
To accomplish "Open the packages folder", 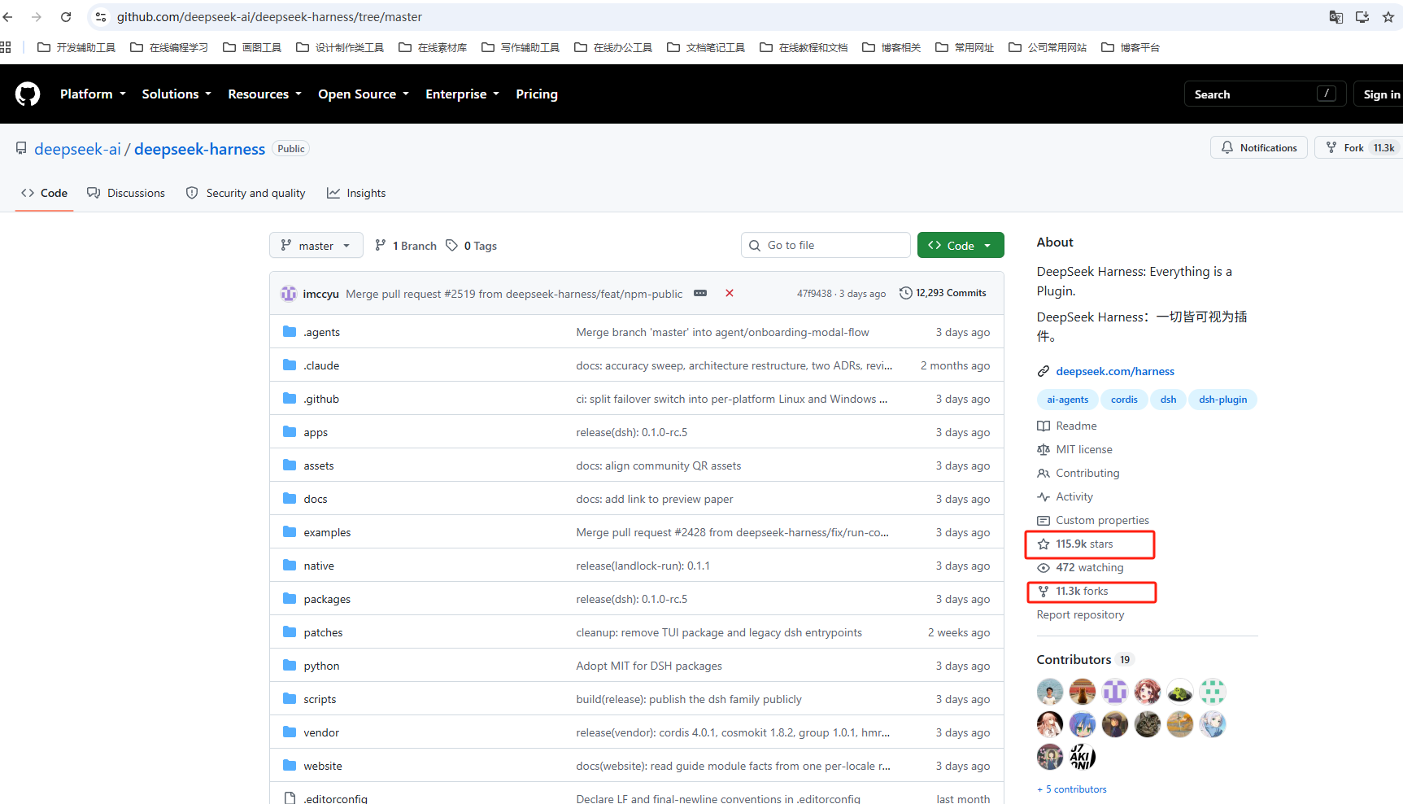I will point(327,599).
